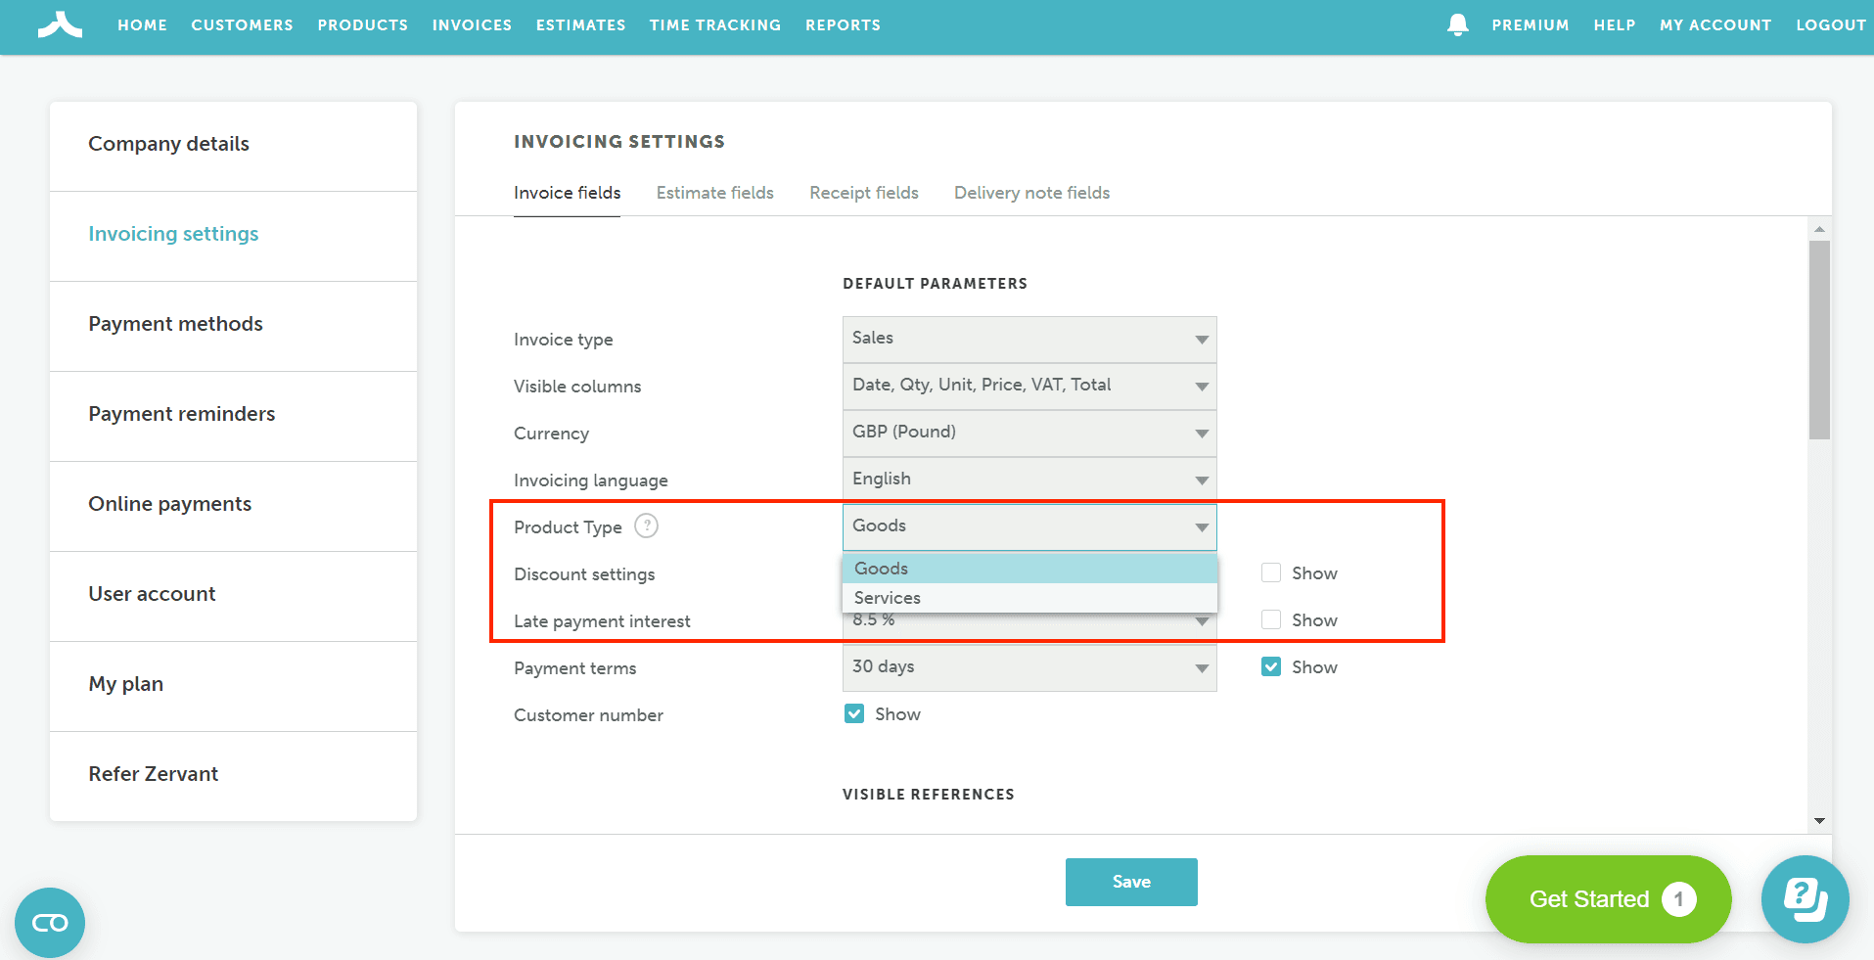Switch to the Estimate fields tab
This screenshot has height=960, width=1874.
click(x=714, y=193)
